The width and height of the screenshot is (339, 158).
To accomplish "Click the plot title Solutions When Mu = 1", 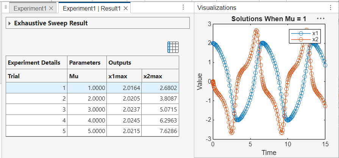I will tap(269, 19).
